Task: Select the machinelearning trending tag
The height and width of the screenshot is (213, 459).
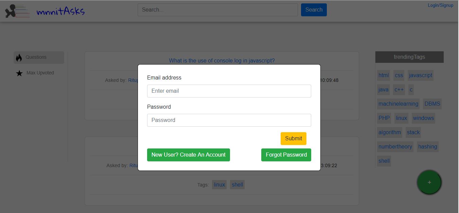Action: coord(399,104)
